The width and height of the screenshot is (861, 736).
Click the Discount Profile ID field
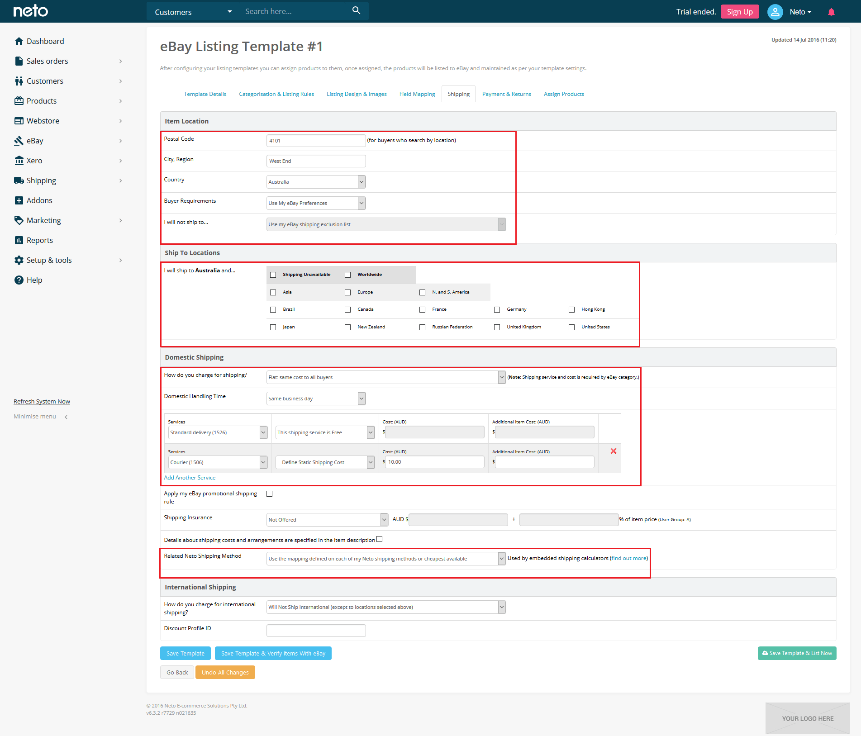[x=316, y=631]
